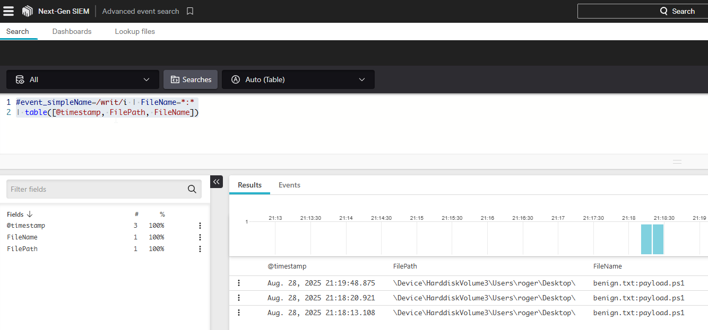This screenshot has width=708, height=330.
Task: Open the Auto (Table) visualization dropdown
Action: click(x=298, y=79)
